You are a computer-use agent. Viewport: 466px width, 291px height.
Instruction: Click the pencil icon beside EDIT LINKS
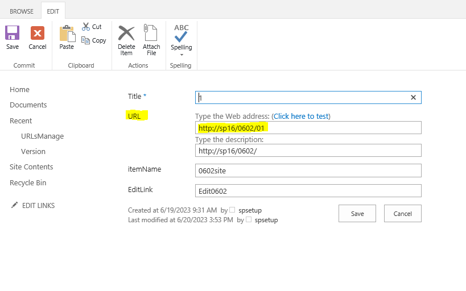click(x=14, y=205)
